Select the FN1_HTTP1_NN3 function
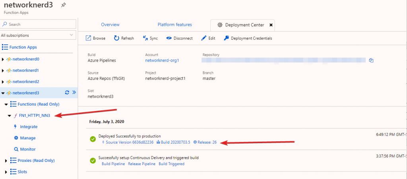407x179 pixels. point(35,115)
